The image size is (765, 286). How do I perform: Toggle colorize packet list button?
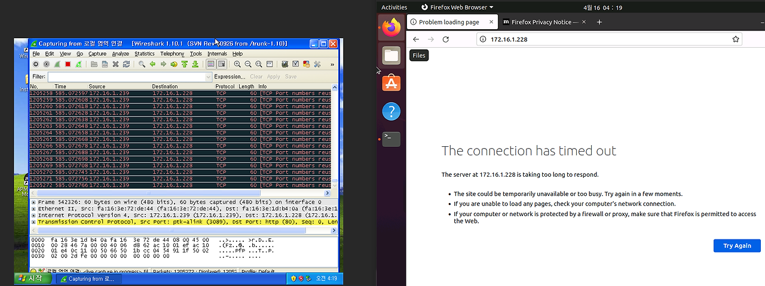click(x=211, y=64)
